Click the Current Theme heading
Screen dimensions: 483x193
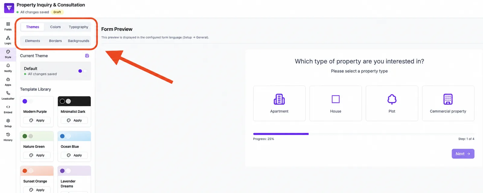pyautogui.click(x=34, y=56)
